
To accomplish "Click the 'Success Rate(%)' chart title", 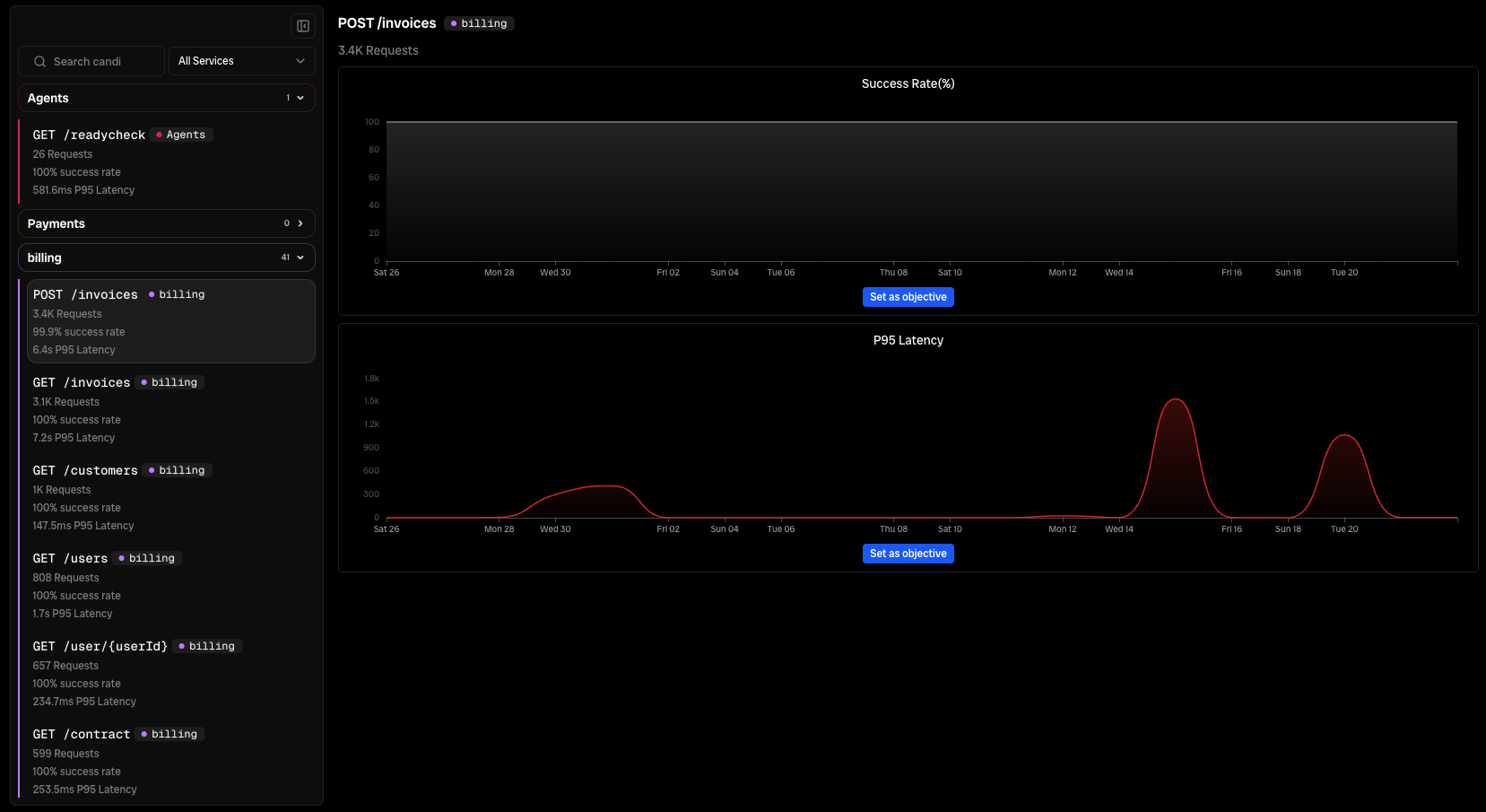I will coord(908,83).
